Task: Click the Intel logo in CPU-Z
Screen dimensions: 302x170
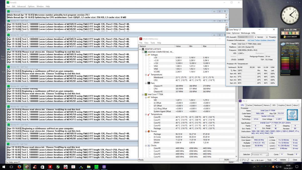Action: (x=292, y=114)
